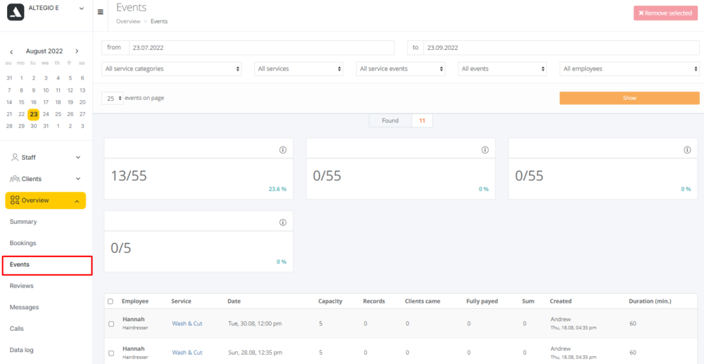Click the Staff person icon
The image size is (704, 364).
click(x=15, y=157)
